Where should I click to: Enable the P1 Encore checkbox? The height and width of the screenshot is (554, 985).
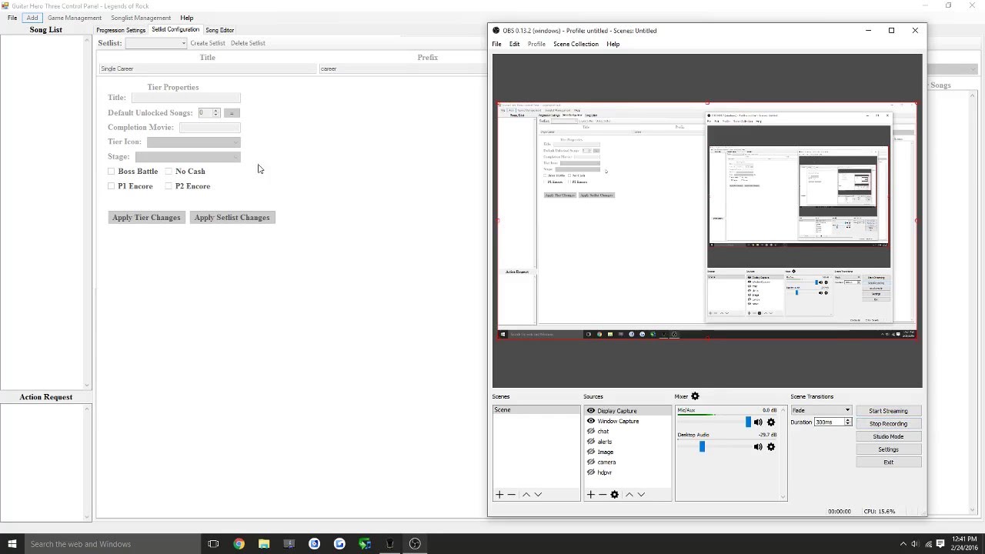pyautogui.click(x=112, y=186)
